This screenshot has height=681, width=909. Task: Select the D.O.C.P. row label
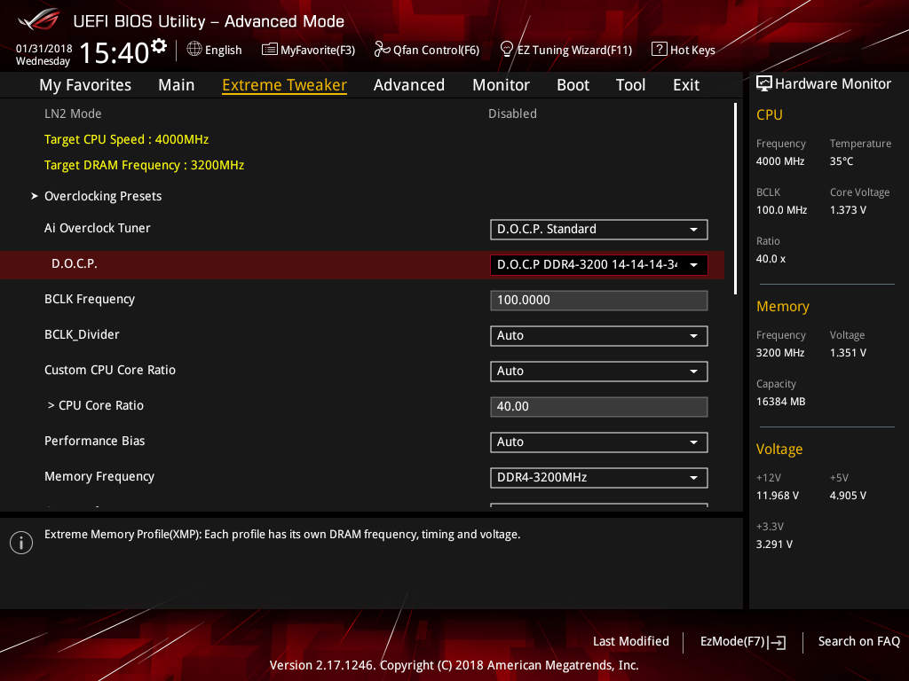click(x=75, y=263)
